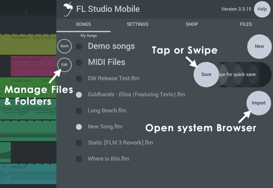This screenshot has height=188, width=273.
Task: Click the My Songs folder label
Action: pyautogui.click(x=89, y=36)
